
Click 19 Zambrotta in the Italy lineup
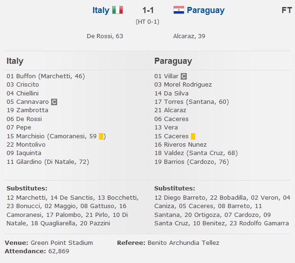point(27,110)
